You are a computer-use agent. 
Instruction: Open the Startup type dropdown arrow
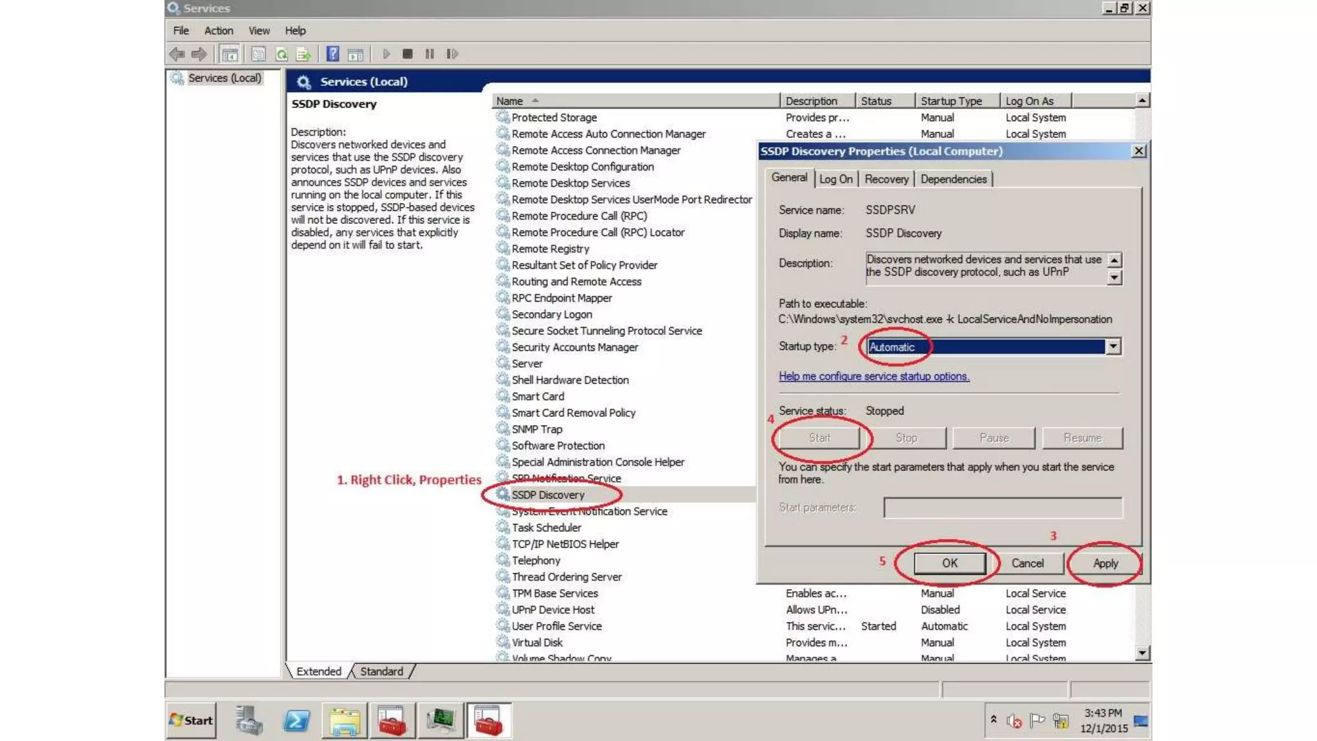point(1113,347)
